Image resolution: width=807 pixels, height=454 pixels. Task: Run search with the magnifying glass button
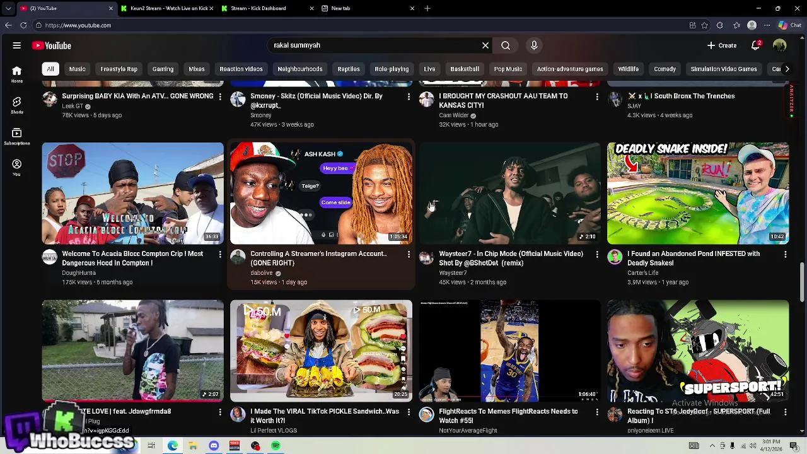(506, 45)
